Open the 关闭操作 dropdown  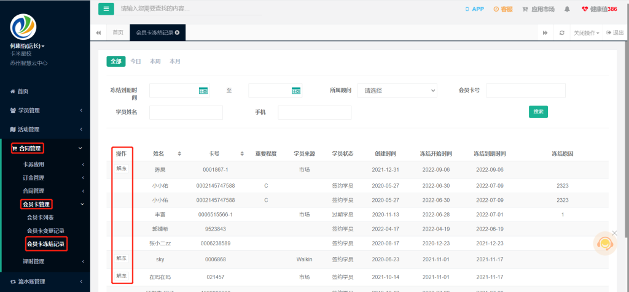pos(587,33)
